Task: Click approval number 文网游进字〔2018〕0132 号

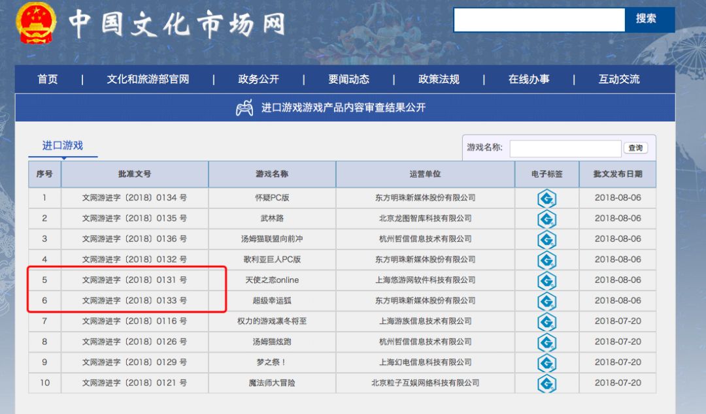Action: tap(134, 259)
